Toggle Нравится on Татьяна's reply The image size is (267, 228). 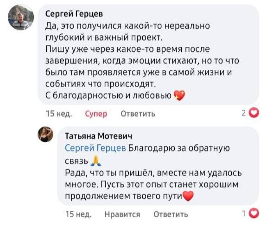point(123,214)
